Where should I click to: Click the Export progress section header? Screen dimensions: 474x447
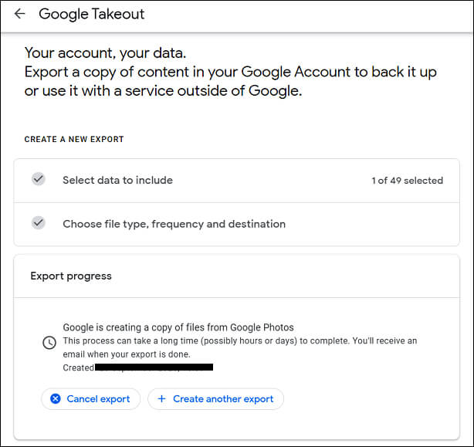71,276
